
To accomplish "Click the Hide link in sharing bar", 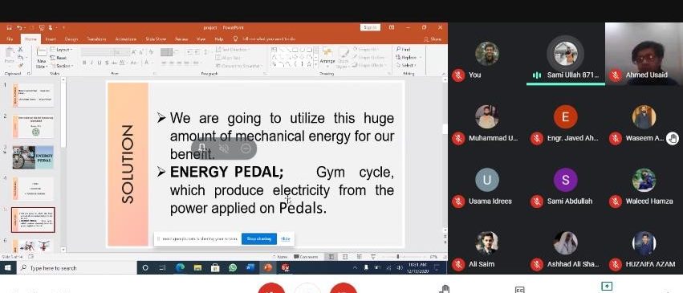I will 285,238.
